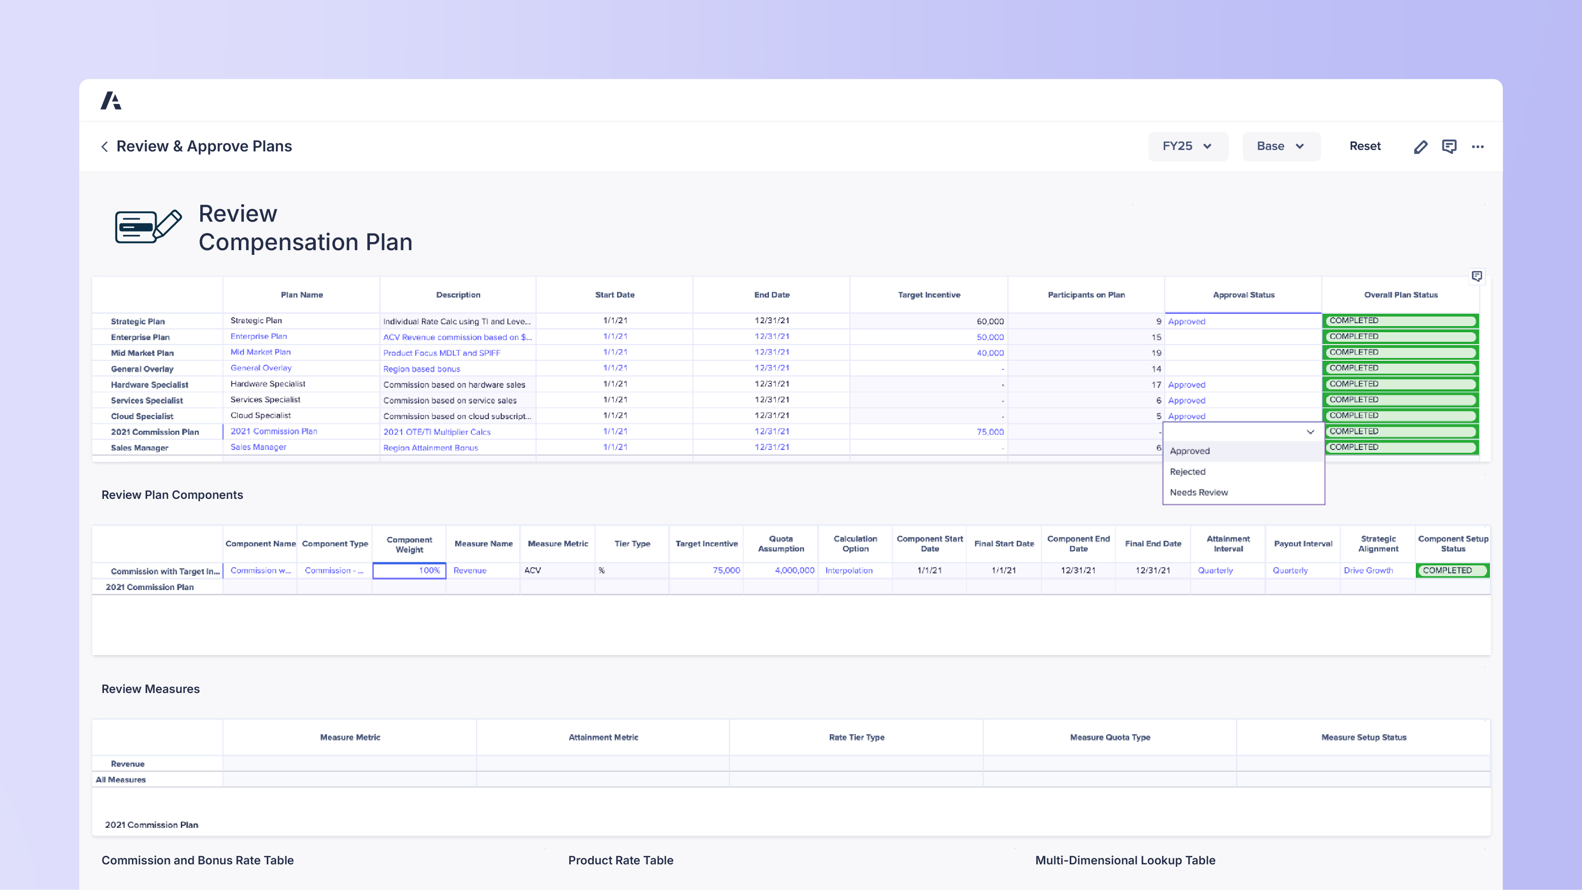
Task: Open the three-dot more options menu
Action: 1478,146
